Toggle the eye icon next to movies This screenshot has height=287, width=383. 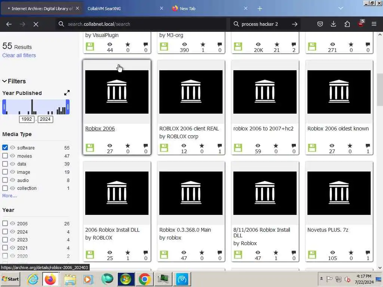(12, 156)
